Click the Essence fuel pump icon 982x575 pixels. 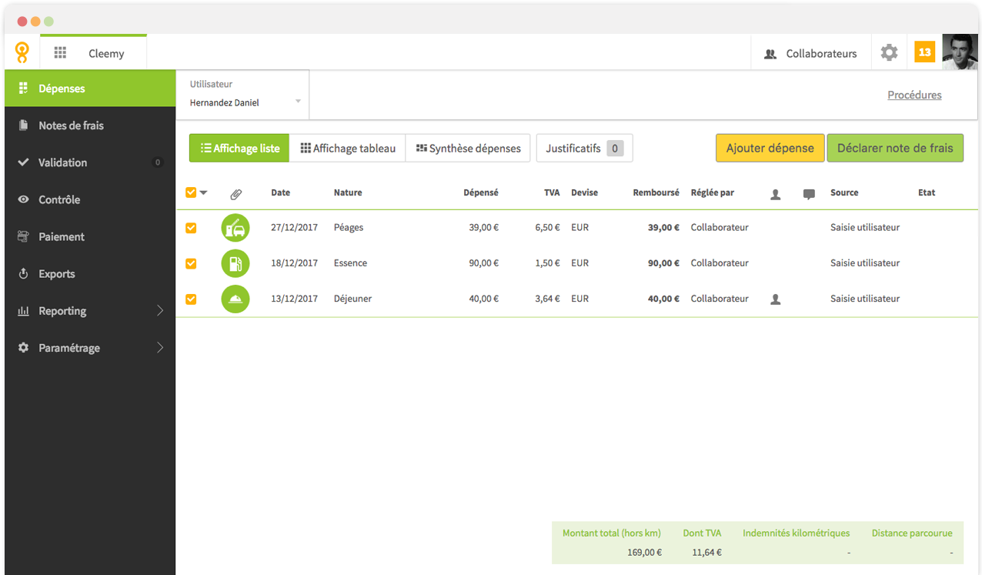click(235, 263)
